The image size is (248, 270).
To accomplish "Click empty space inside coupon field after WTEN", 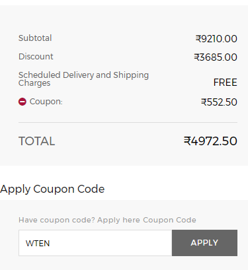I will click(x=110, y=243).
